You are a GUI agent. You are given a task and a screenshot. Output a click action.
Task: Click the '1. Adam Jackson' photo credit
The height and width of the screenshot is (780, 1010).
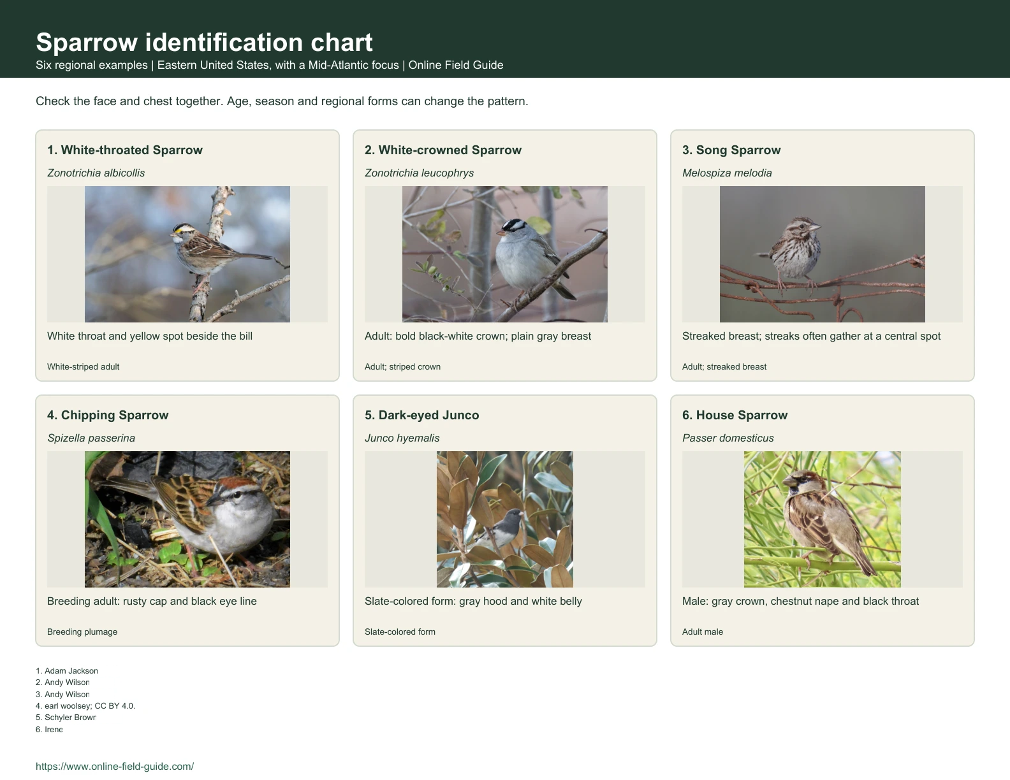[x=67, y=671]
